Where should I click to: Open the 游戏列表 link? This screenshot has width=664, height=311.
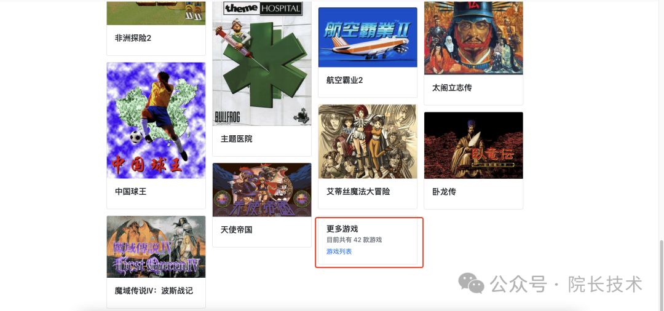(339, 251)
